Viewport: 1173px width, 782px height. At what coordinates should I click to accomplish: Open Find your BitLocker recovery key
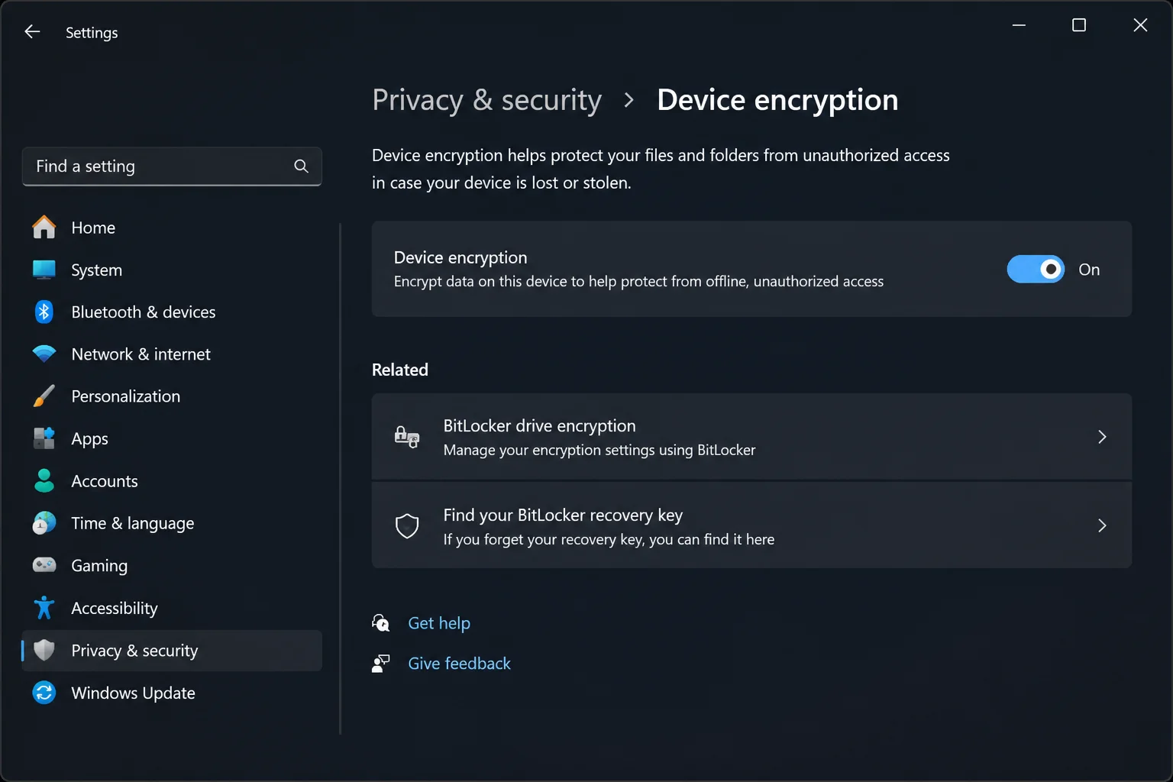pos(751,525)
